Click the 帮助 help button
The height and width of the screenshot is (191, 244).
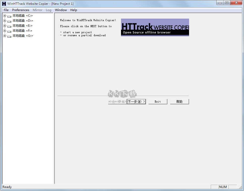click(x=179, y=102)
